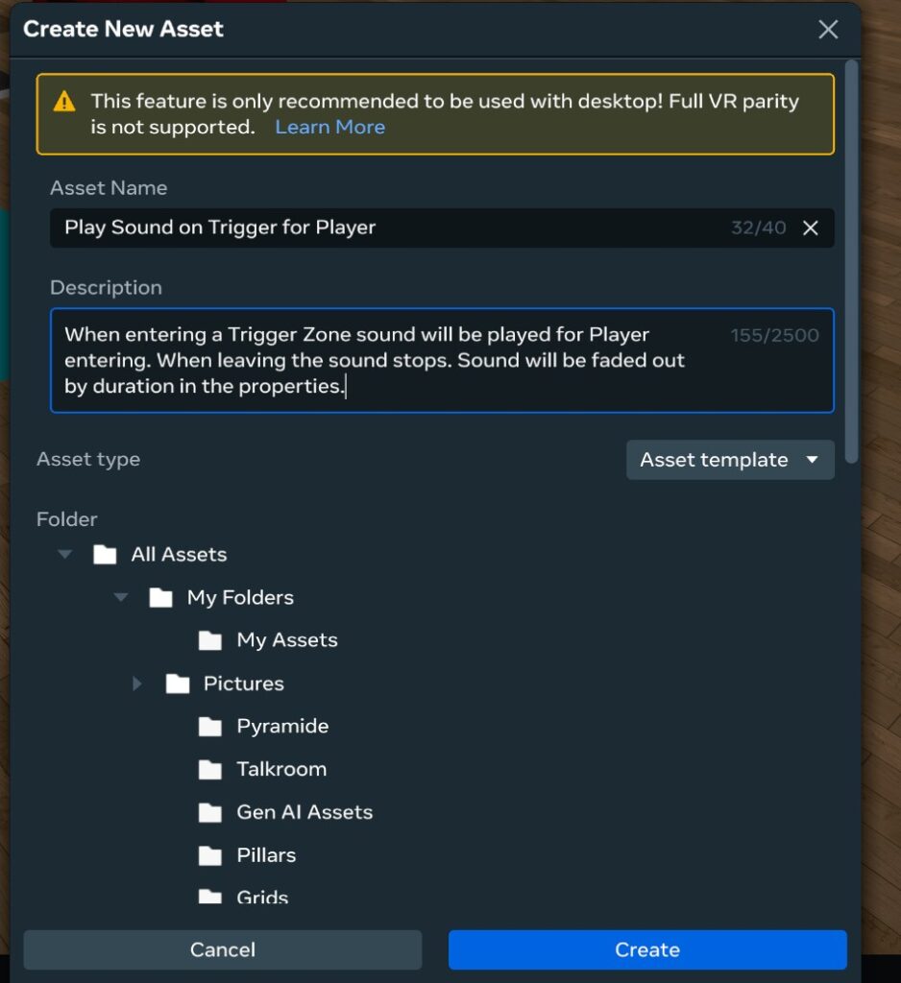The height and width of the screenshot is (983, 901).
Task: Click the Pictures folder icon
Action: [x=179, y=683]
